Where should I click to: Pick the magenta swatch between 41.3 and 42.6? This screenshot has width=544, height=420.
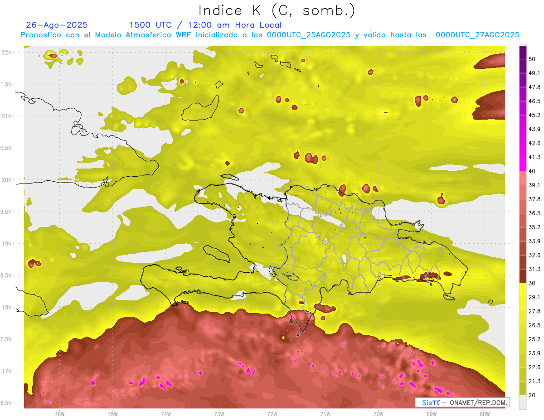(x=523, y=150)
